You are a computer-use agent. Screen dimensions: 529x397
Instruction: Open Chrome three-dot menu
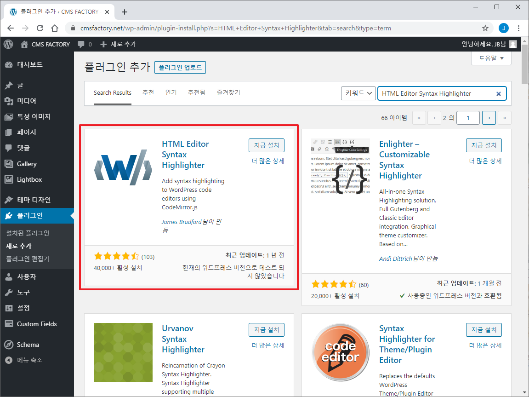coord(519,28)
